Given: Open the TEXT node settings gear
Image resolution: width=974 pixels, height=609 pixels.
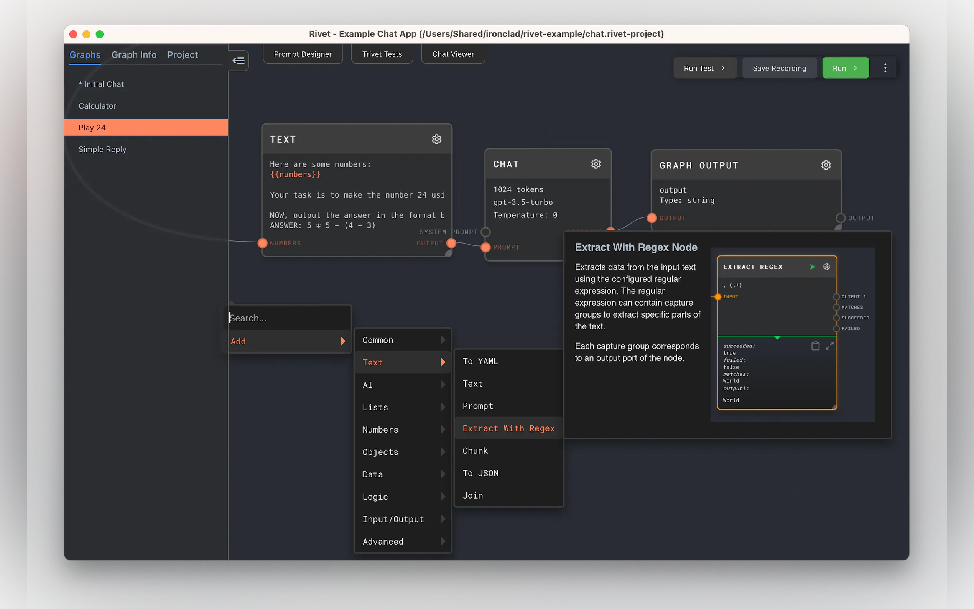Looking at the screenshot, I should click(x=436, y=139).
